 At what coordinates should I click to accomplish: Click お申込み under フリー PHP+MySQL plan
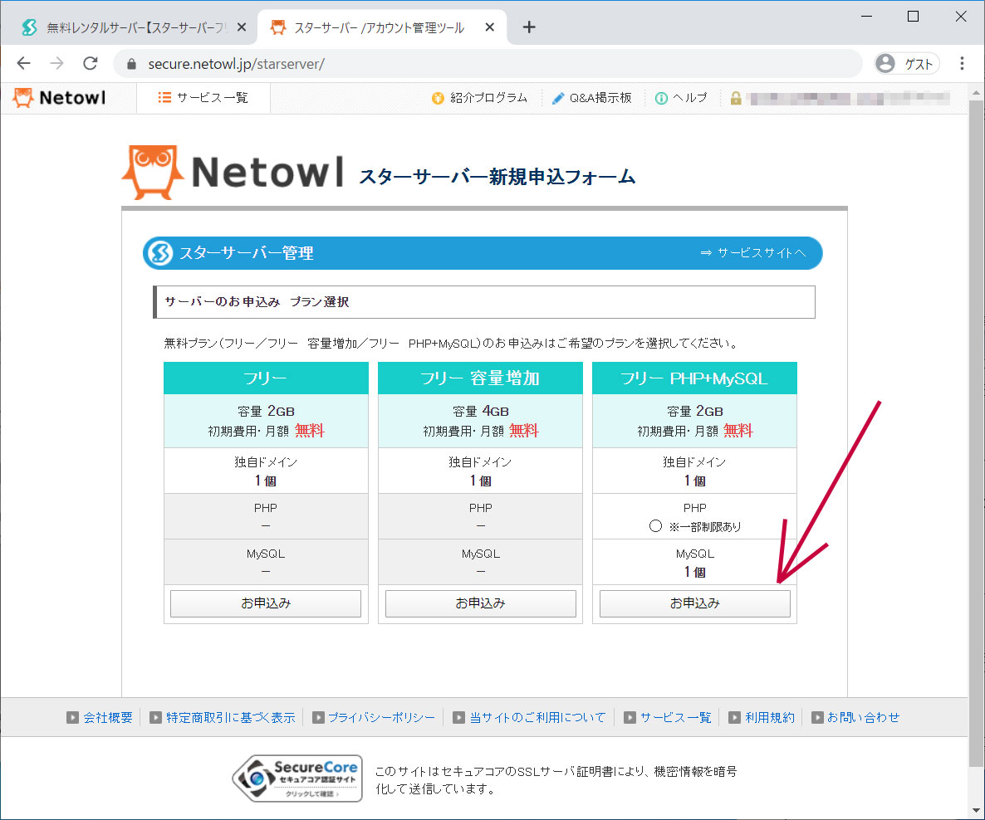(x=695, y=603)
